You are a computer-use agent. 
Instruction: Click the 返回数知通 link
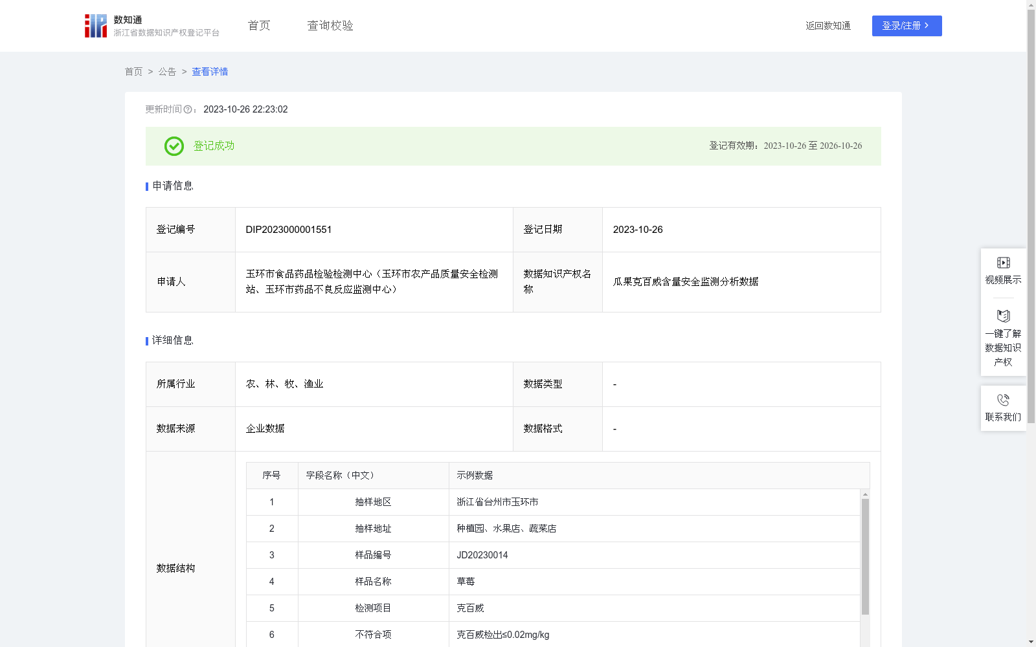828,26
